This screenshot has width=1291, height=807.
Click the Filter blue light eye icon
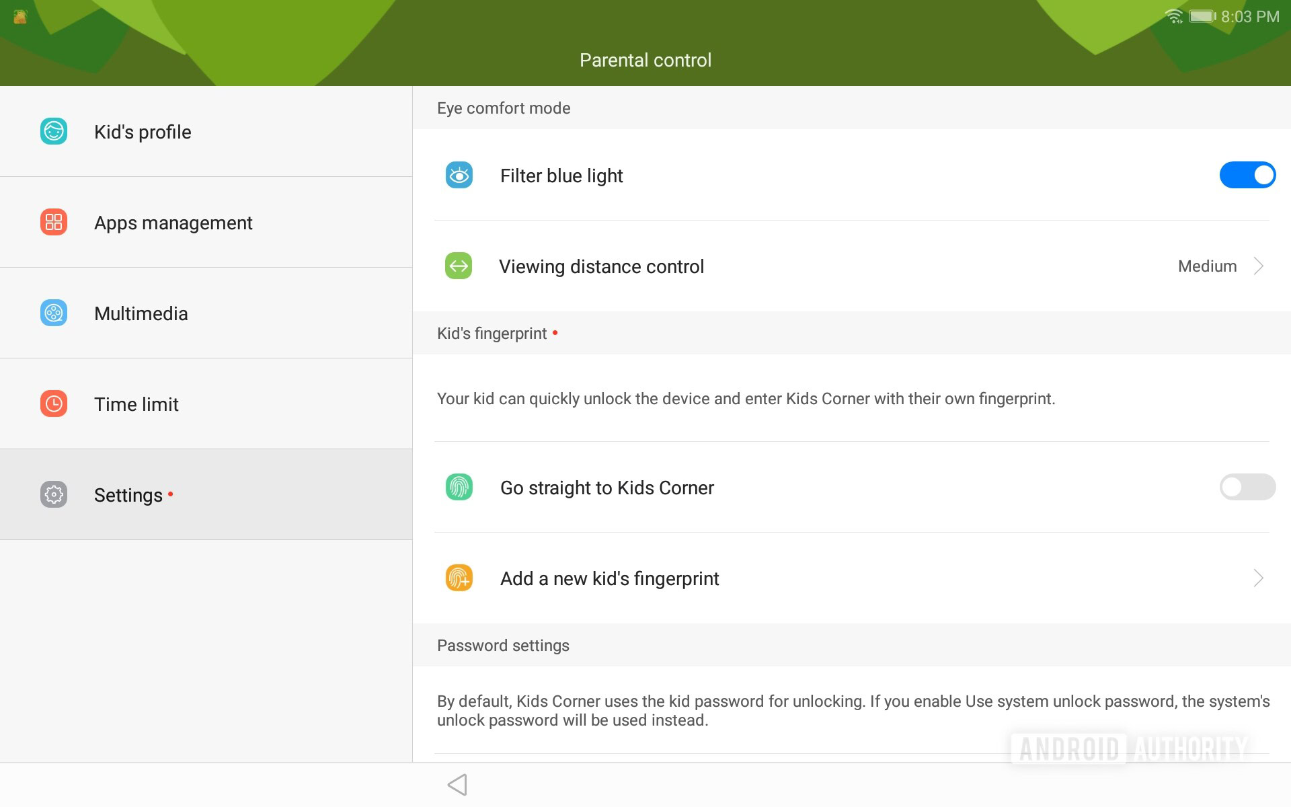click(x=458, y=175)
